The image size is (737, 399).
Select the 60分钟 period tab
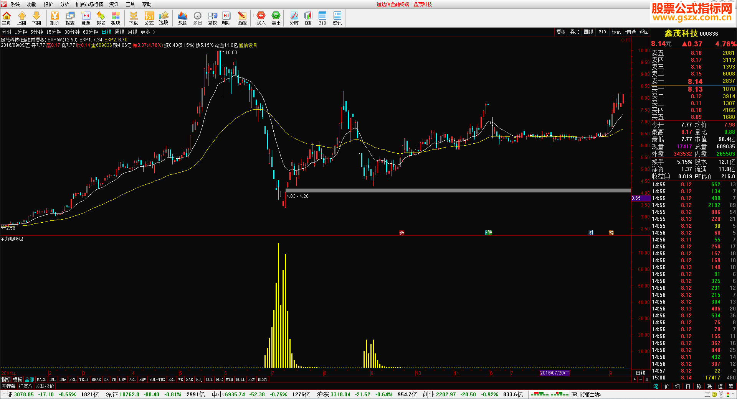91,32
